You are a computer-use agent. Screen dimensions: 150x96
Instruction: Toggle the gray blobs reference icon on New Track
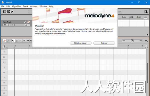pyautogui.click(x=25, y=22)
